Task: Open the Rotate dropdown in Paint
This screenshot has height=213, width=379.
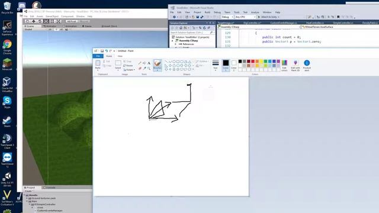Action: pyautogui.click(x=129, y=70)
